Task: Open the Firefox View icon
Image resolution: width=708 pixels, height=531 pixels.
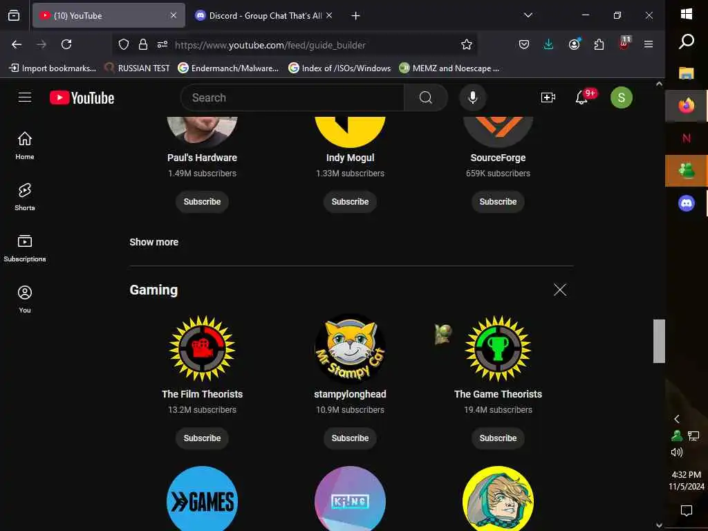Action: point(14,16)
